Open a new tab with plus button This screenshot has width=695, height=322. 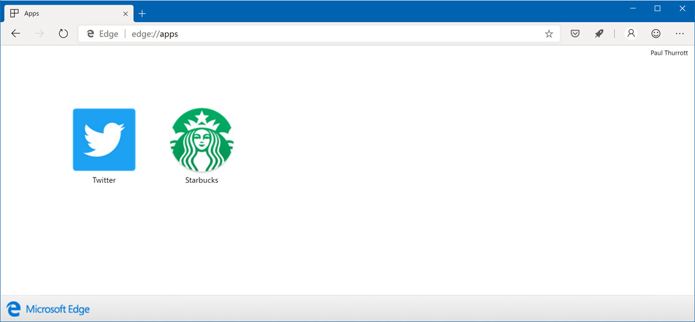[x=142, y=14]
